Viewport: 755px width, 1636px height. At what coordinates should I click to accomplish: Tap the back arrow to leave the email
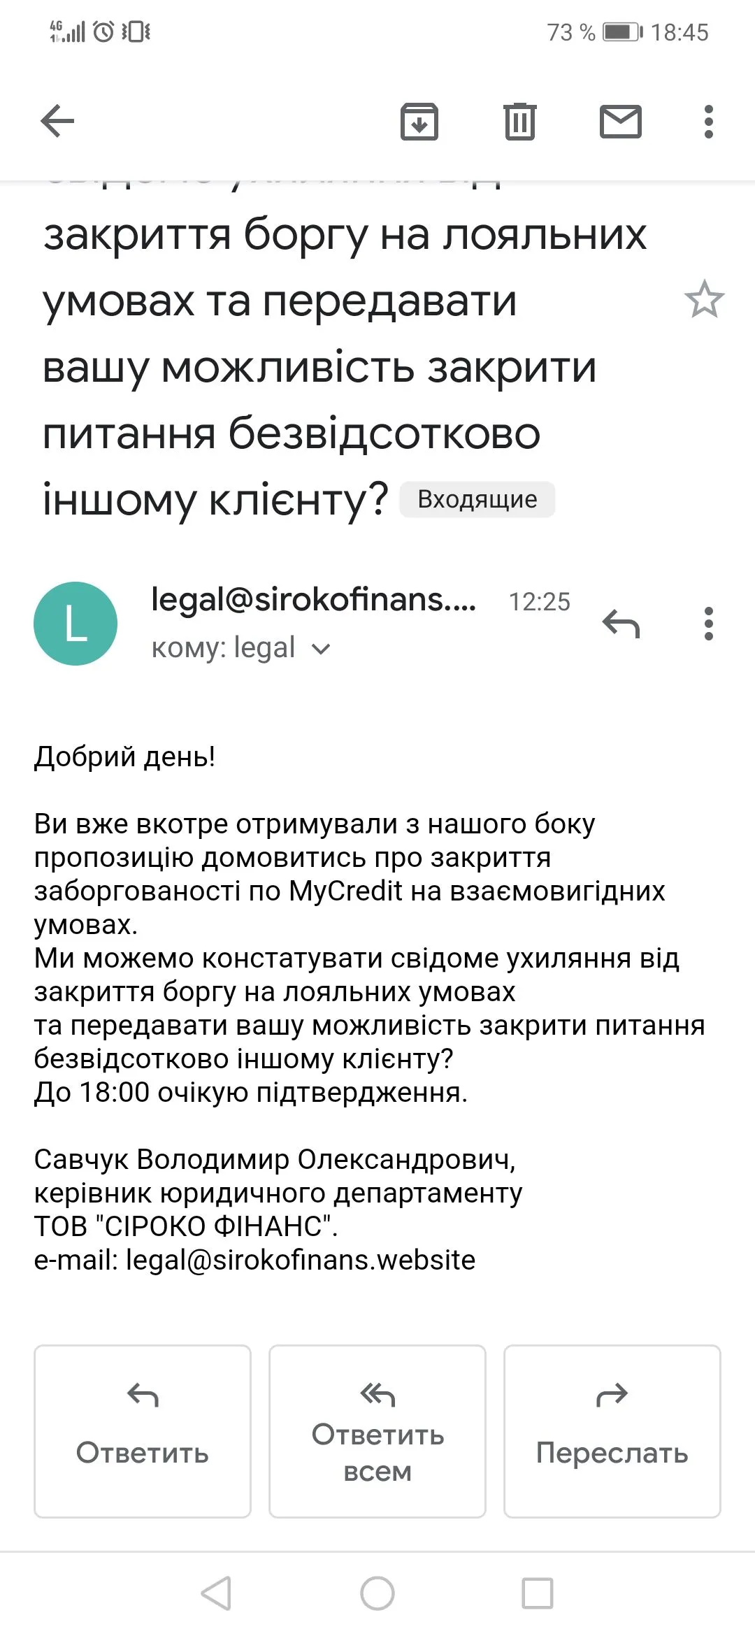(x=57, y=122)
